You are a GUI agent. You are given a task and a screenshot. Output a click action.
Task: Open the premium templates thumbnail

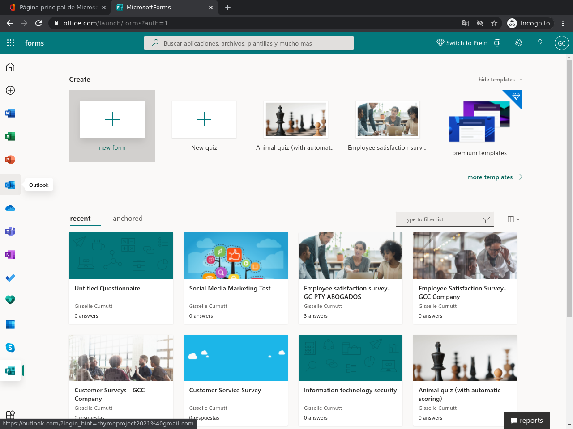click(x=479, y=122)
